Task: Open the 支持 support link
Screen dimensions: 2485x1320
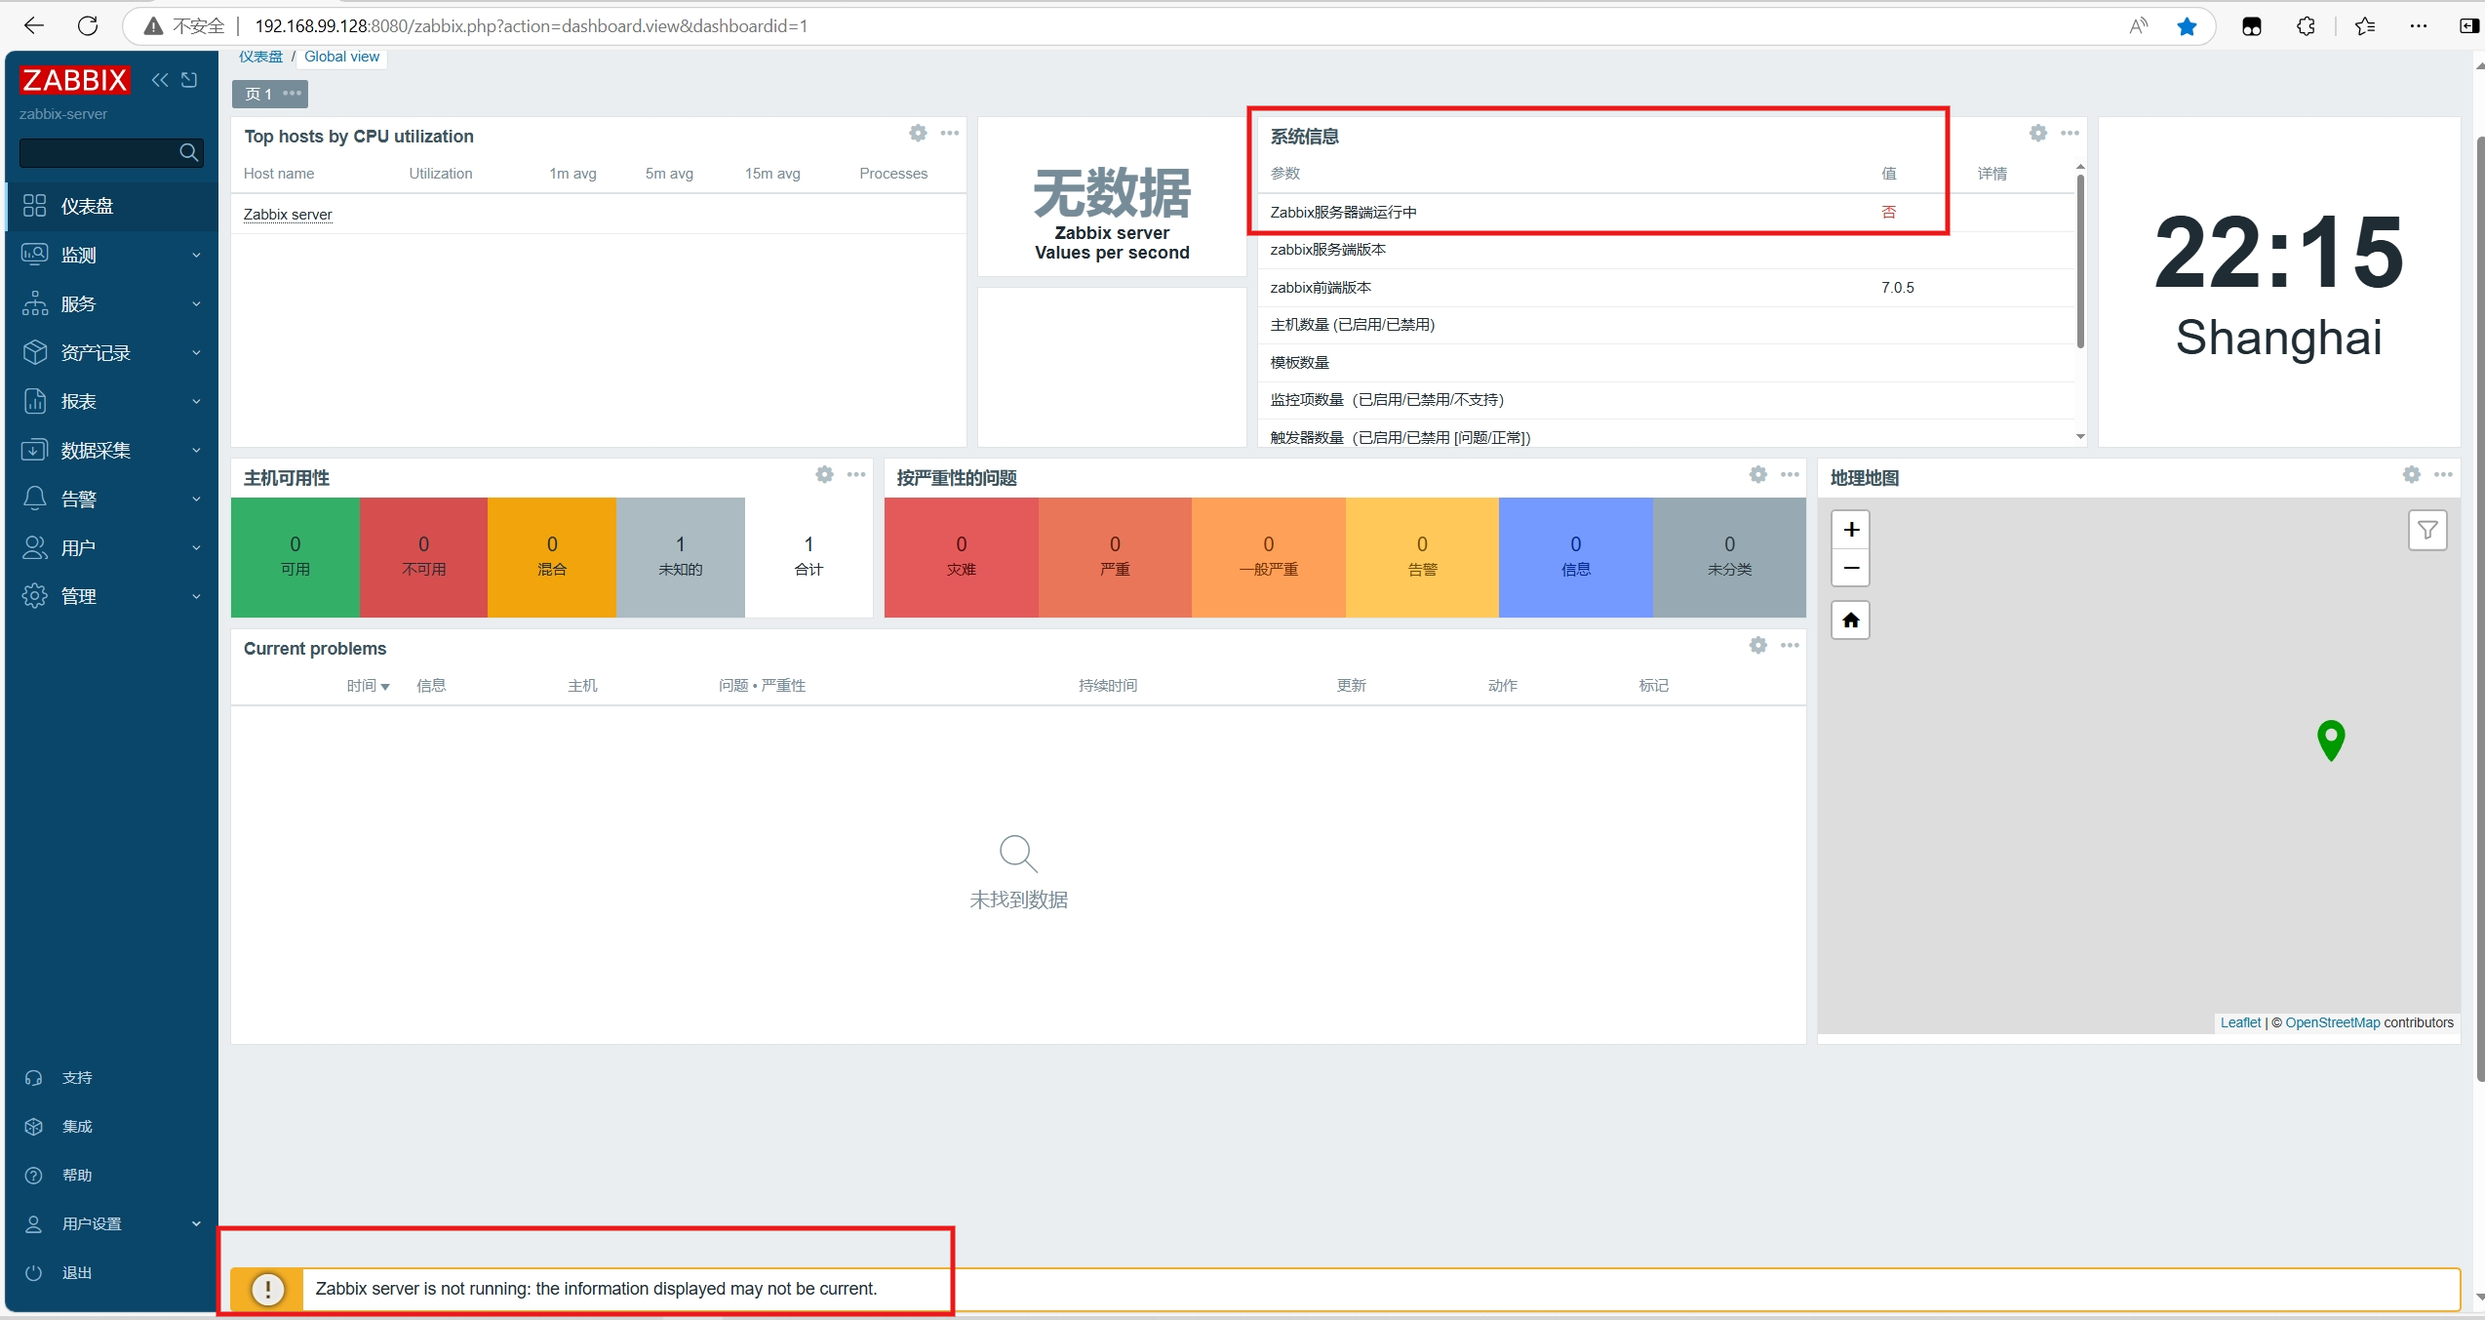Action: pyautogui.click(x=76, y=1077)
